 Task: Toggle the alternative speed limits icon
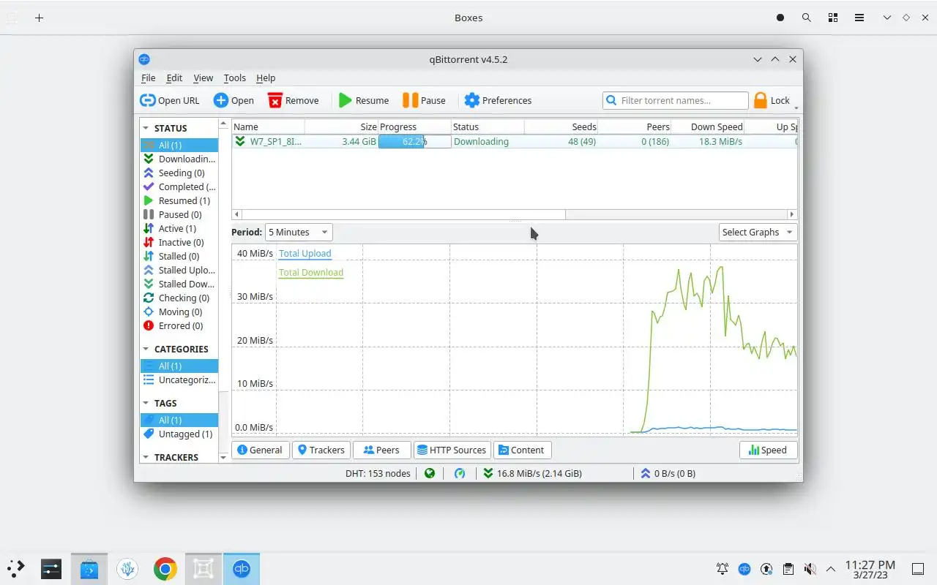click(x=460, y=473)
